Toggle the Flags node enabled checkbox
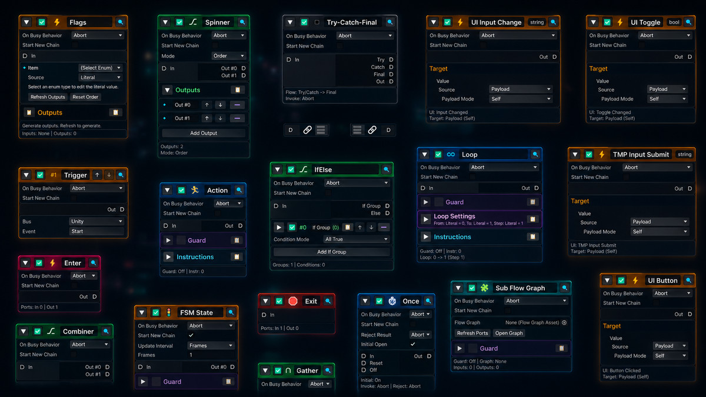The width and height of the screenshot is (706, 397). pyautogui.click(x=42, y=22)
